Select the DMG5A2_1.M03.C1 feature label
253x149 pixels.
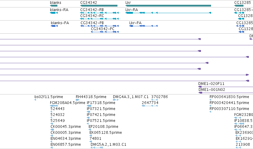tap(109, 145)
